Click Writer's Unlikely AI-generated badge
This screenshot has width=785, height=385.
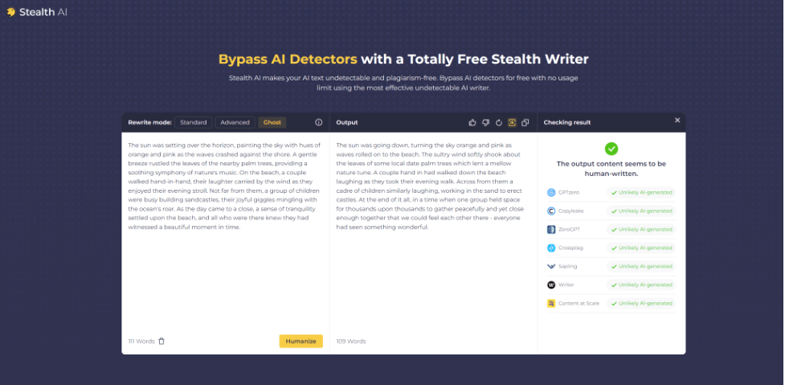point(641,285)
